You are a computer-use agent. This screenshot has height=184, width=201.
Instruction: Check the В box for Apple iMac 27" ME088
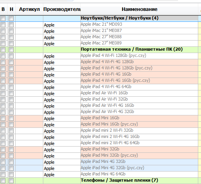3,37
